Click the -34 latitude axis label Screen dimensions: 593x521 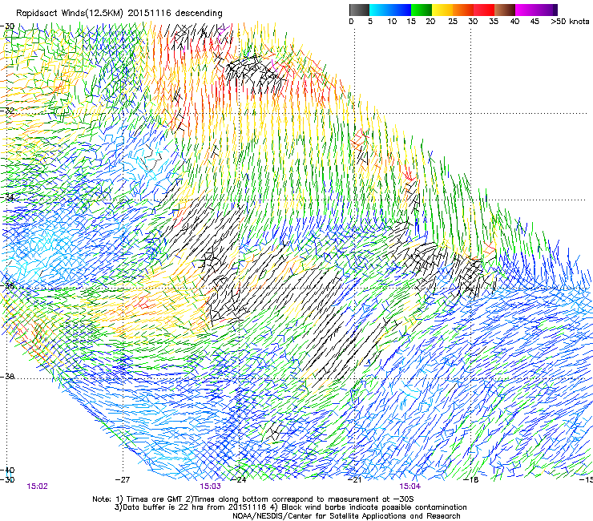click(7, 197)
